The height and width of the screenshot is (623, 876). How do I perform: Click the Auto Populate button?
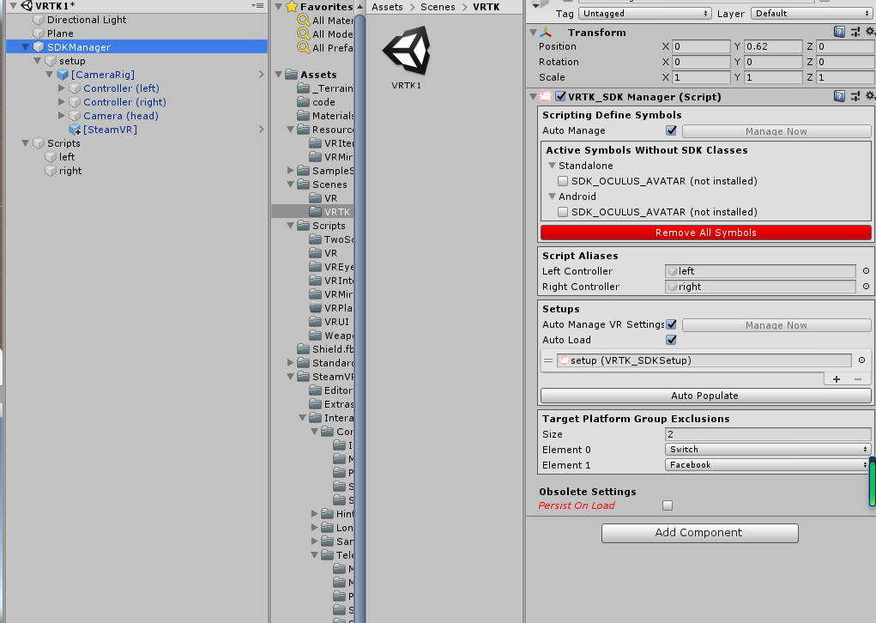pos(704,395)
